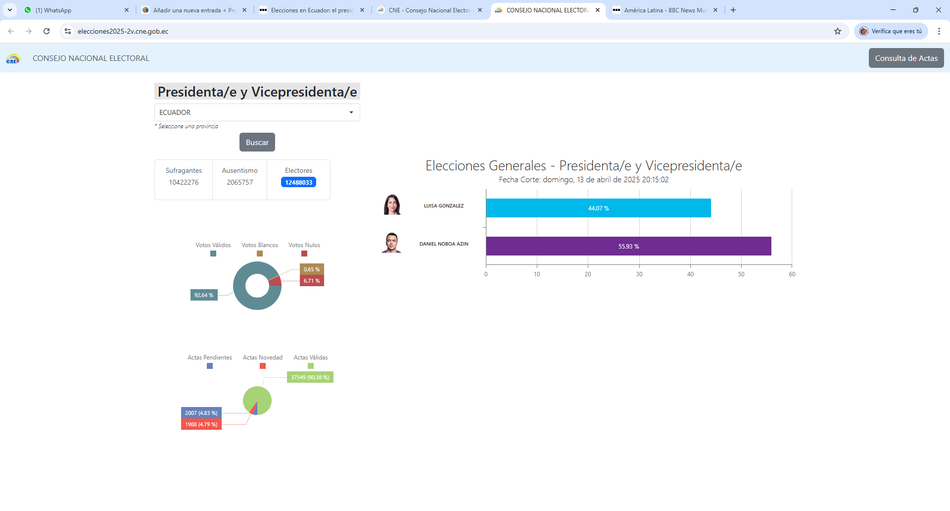Viewport: 950px width, 511px height.
Task: Bookmark this page with star icon
Action: click(837, 31)
